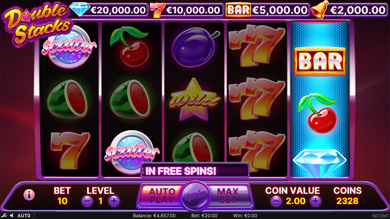Screen dimensions: 390x219
Task: Click the BAR symbol on fifth reel
Action: coord(320,62)
